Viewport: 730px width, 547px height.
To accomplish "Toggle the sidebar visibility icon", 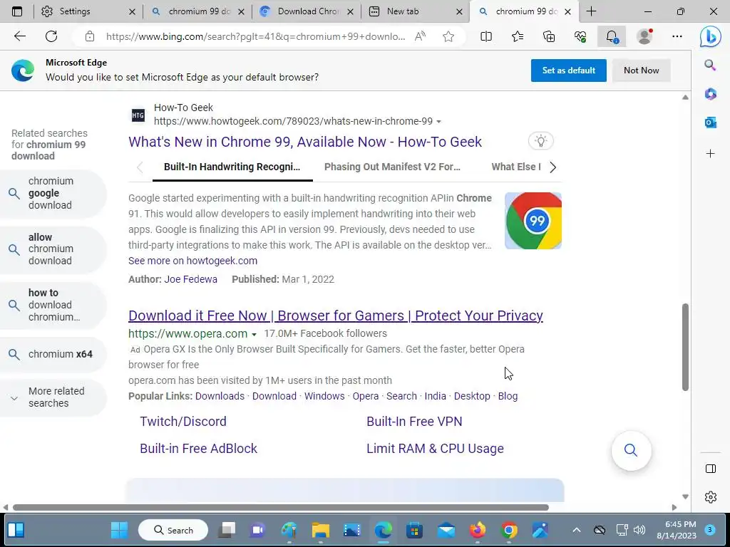I will 711,469.
